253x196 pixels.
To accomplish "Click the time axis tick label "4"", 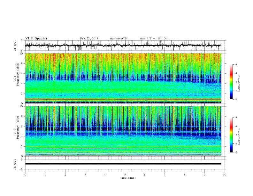I will pyautogui.click(x=105, y=175).
